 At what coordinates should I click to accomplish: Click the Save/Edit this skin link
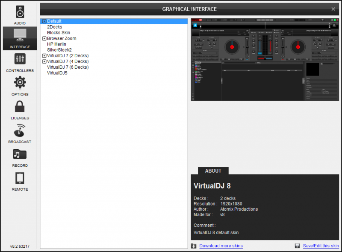(x=321, y=246)
